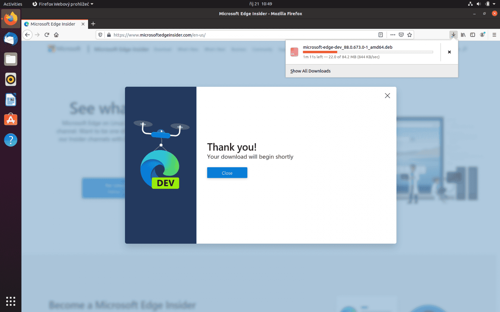500x312 pixels.
Task: Launch Thunderbird from the dock
Action: [x=11, y=39]
